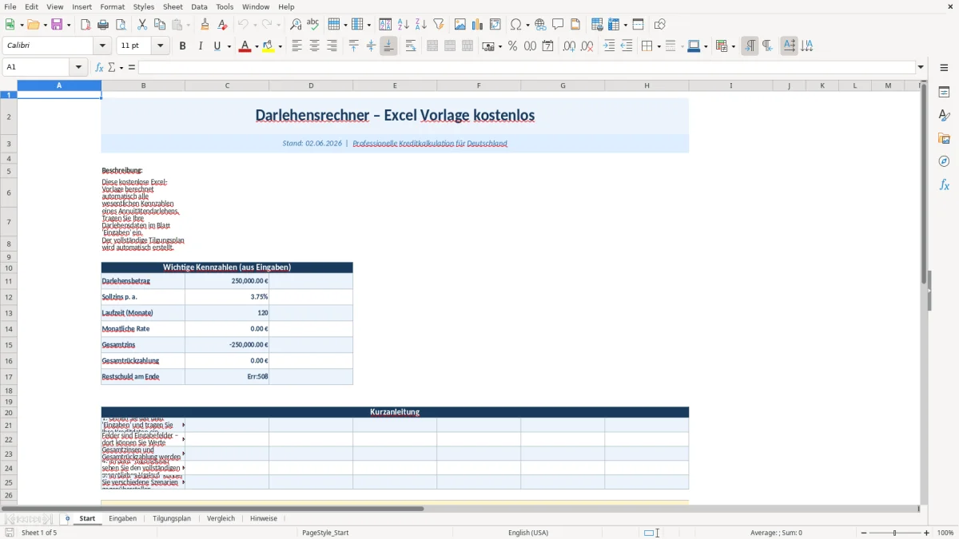The width and height of the screenshot is (959, 539).
Task: Toggle Underline formatting
Action: pyautogui.click(x=217, y=46)
